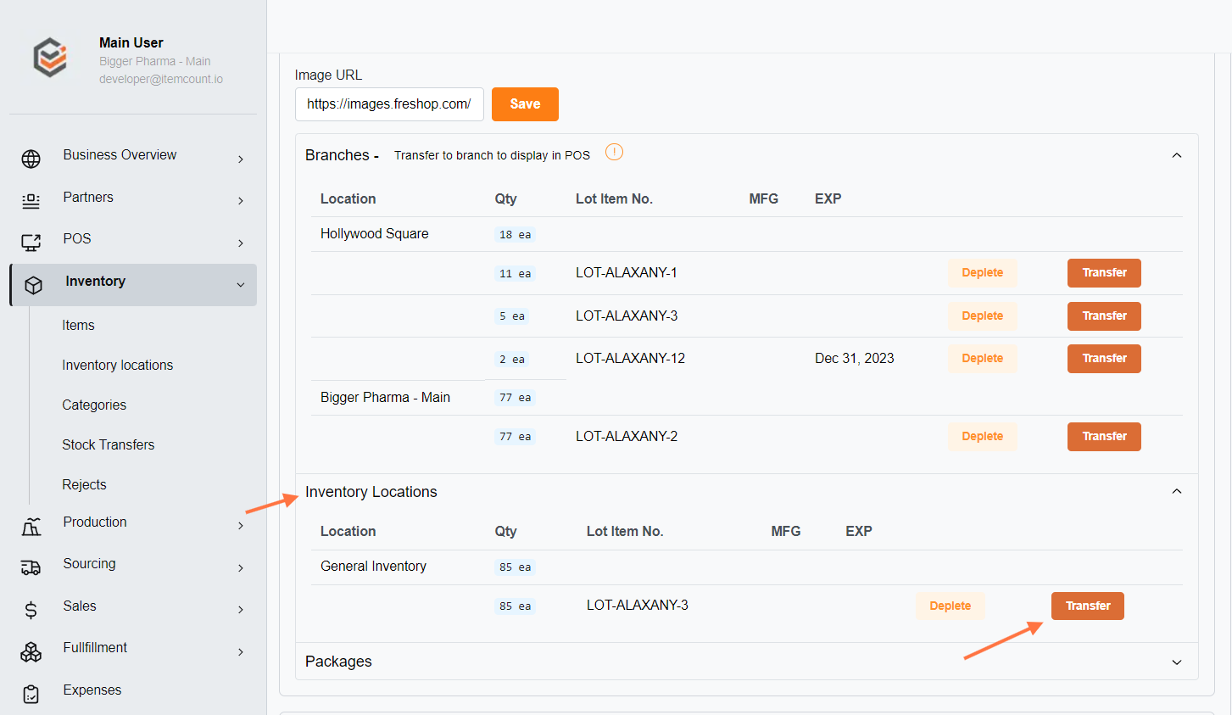This screenshot has width=1232, height=715.
Task: Deplete lot LOT-ALAXANY-2
Action: pos(983,437)
